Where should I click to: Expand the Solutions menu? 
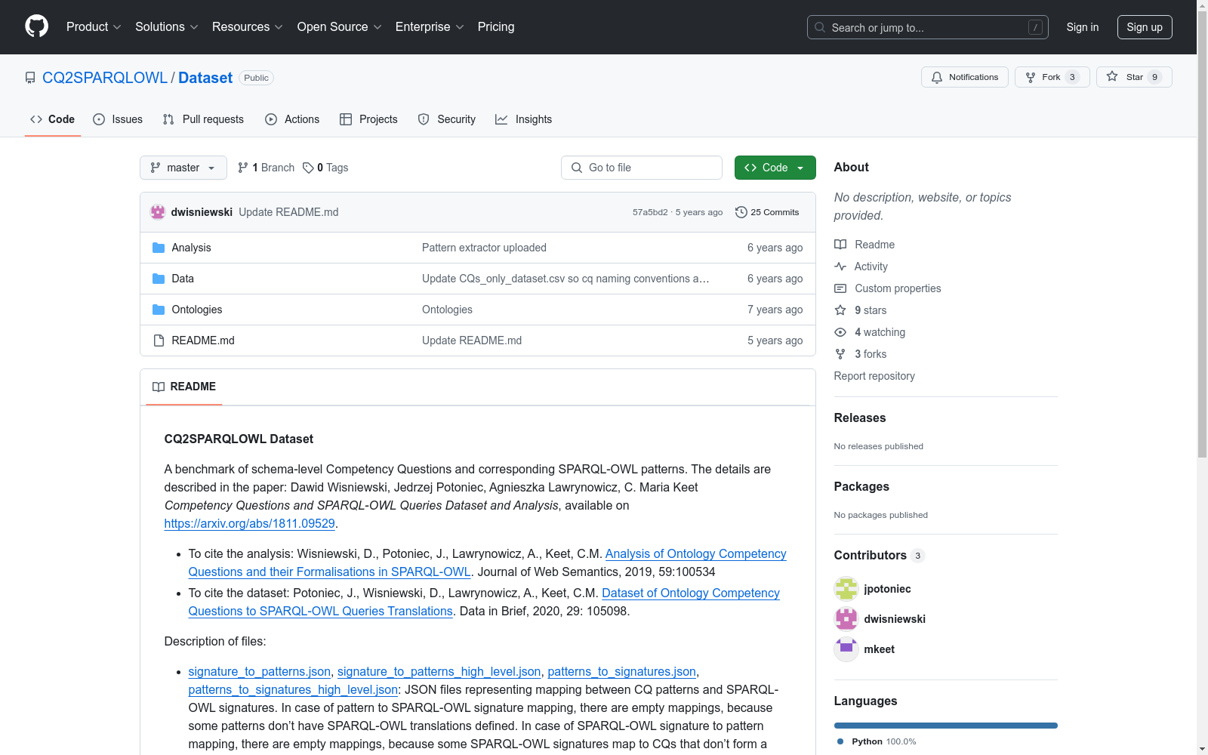click(167, 27)
